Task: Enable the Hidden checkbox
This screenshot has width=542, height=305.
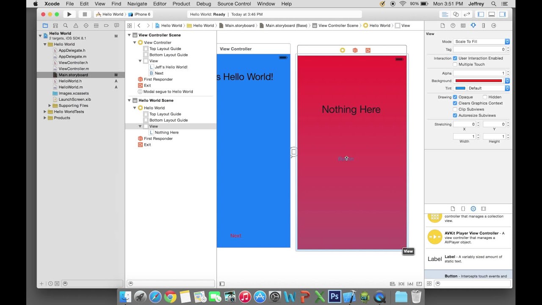Action: [x=485, y=97]
